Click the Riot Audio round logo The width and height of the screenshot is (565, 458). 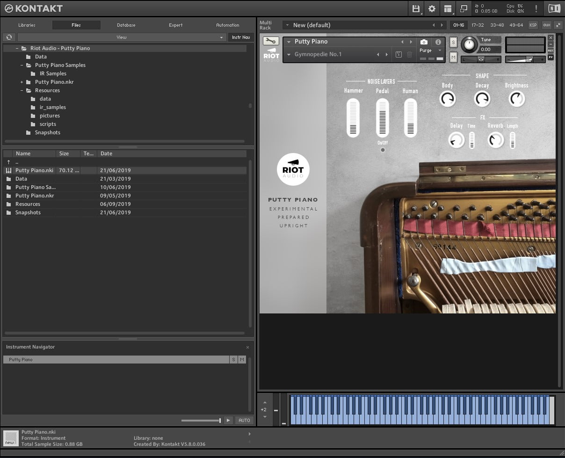tap(293, 169)
